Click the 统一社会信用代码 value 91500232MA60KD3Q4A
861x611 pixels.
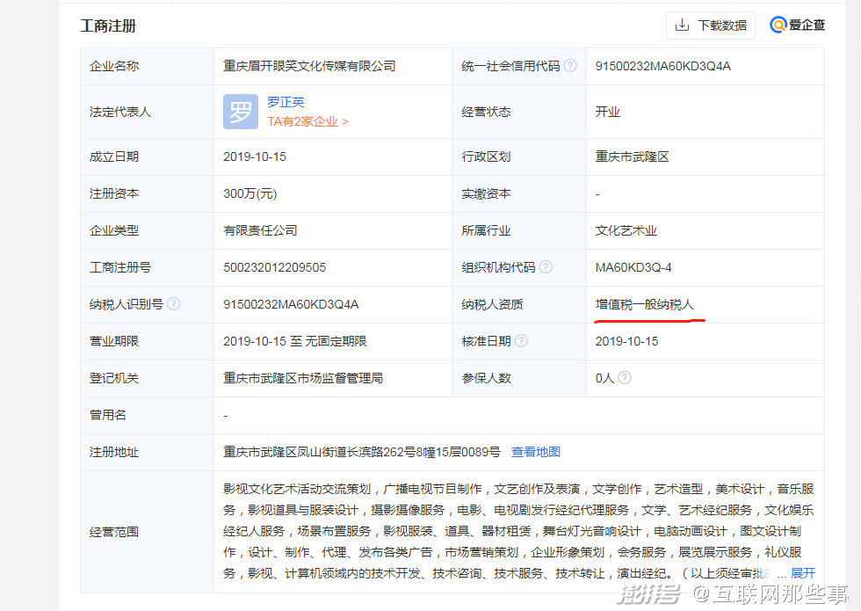pos(662,66)
